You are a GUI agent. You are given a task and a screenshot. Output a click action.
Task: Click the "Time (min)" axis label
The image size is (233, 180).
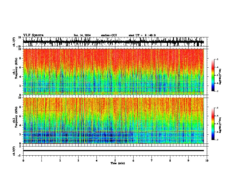click(118, 163)
